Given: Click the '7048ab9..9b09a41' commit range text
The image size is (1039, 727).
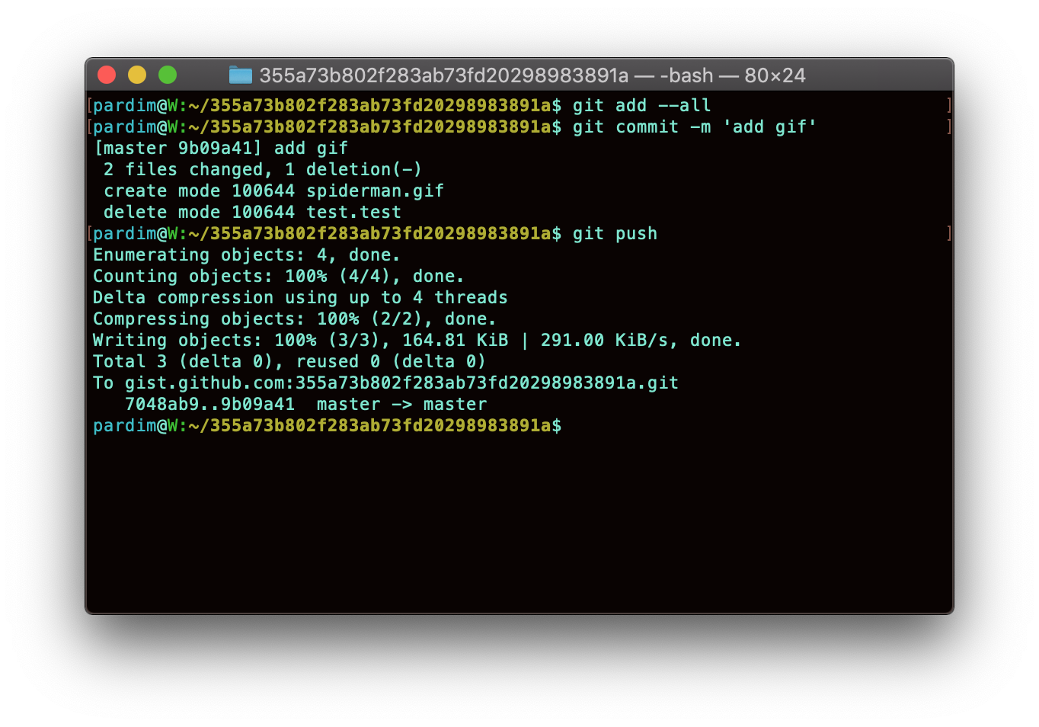Looking at the screenshot, I should [209, 405].
